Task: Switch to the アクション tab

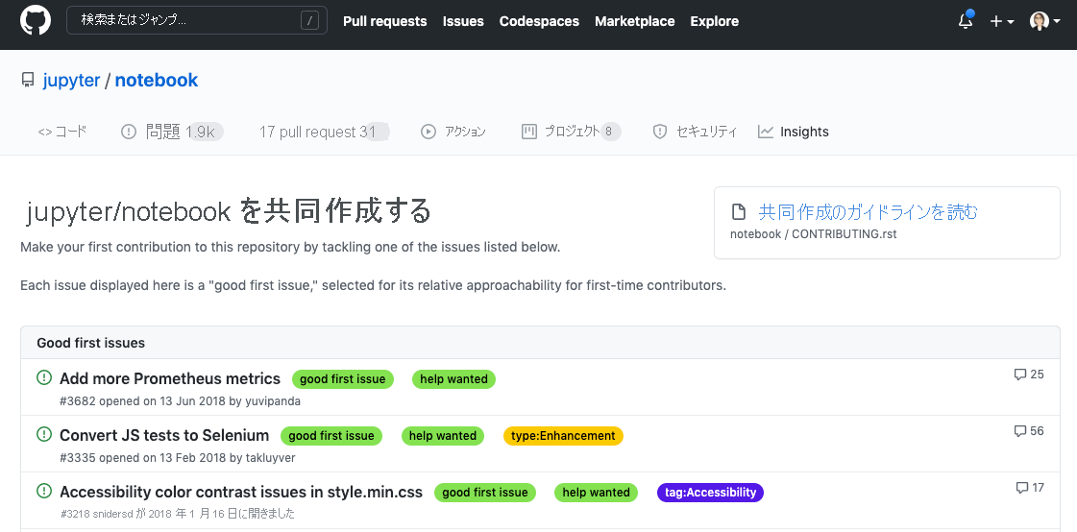Action: point(453,132)
